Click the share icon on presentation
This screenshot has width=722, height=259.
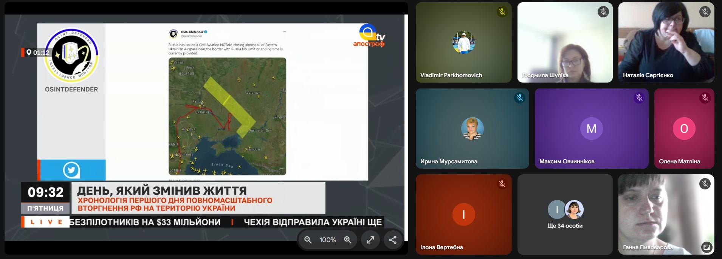[x=393, y=240]
